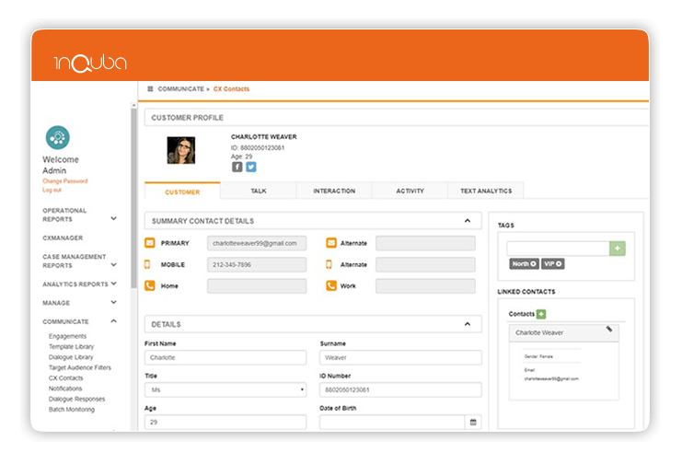Screen dimensions: 682x464
Task: Click the sidebar vertical scrollbar
Action: (133, 198)
